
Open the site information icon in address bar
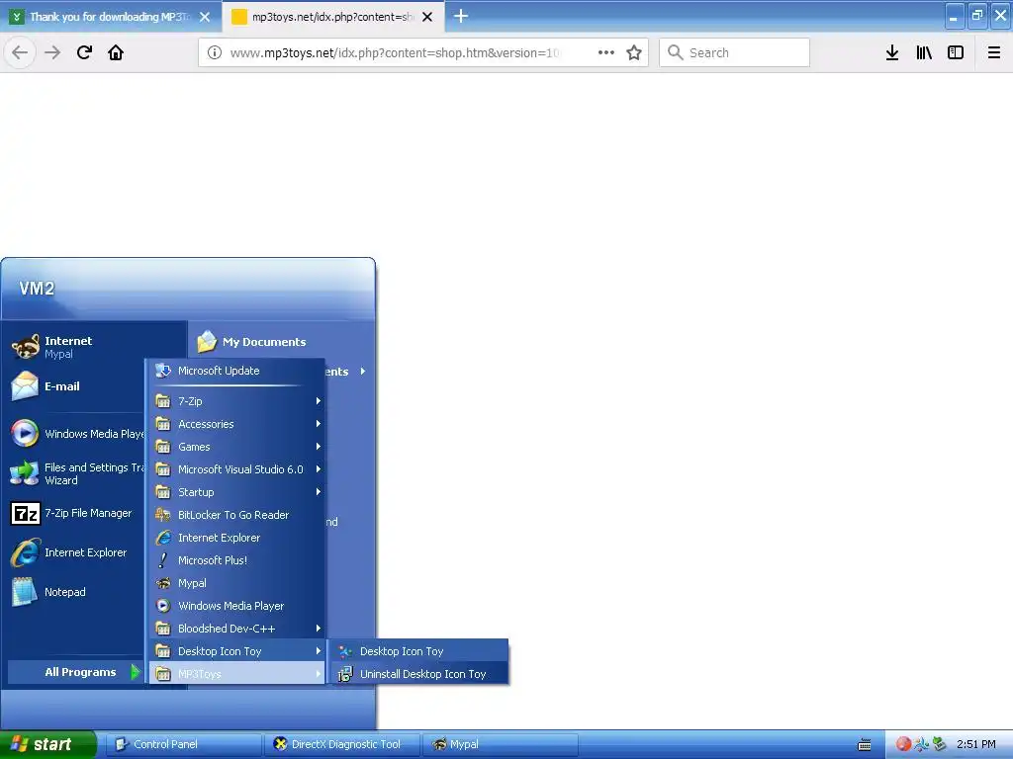pyautogui.click(x=215, y=52)
